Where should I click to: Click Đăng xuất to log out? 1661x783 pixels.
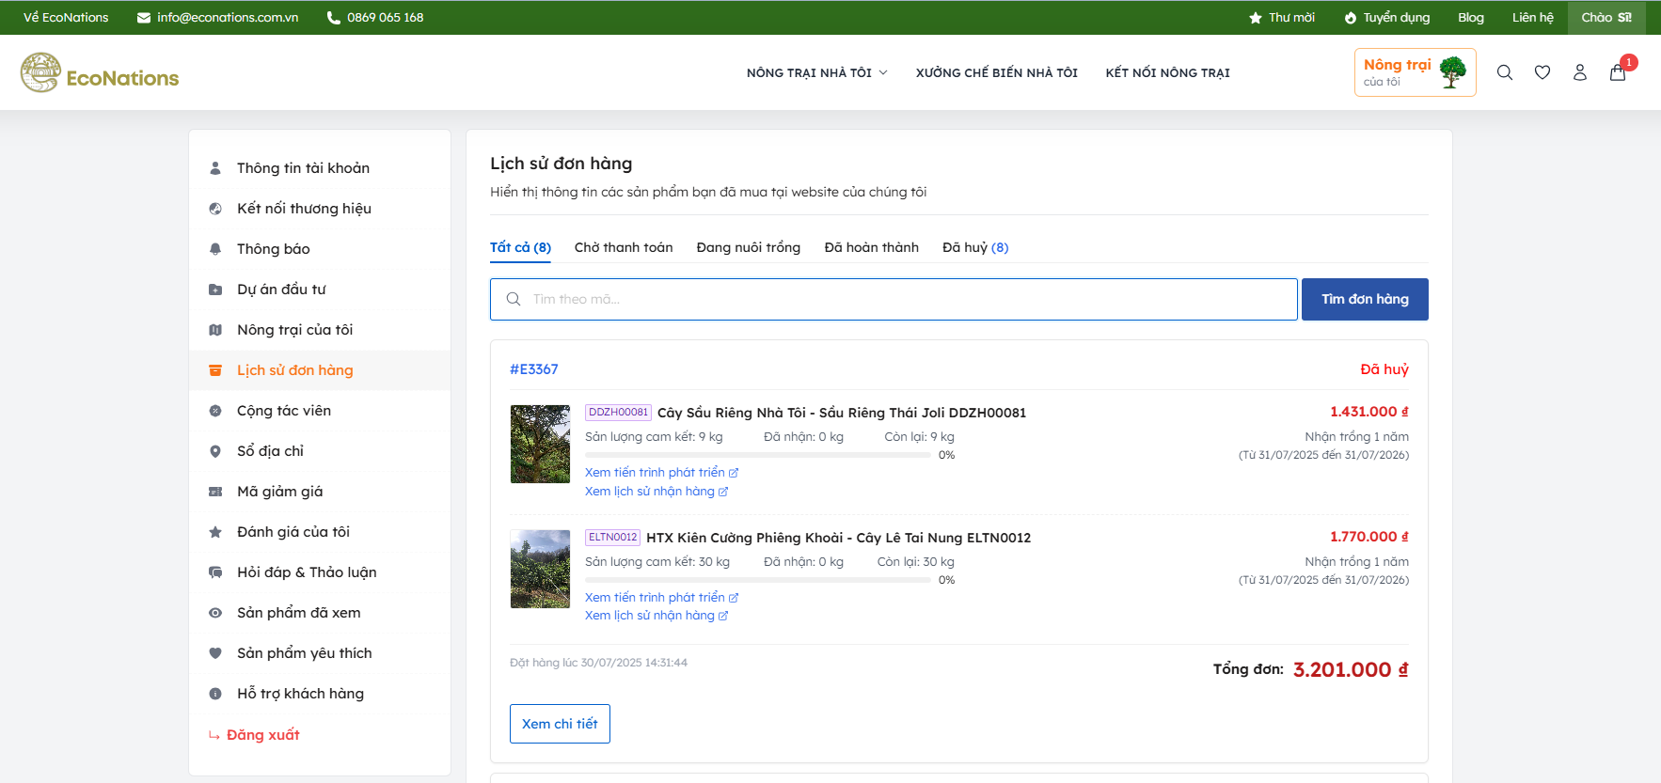(x=262, y=735)
